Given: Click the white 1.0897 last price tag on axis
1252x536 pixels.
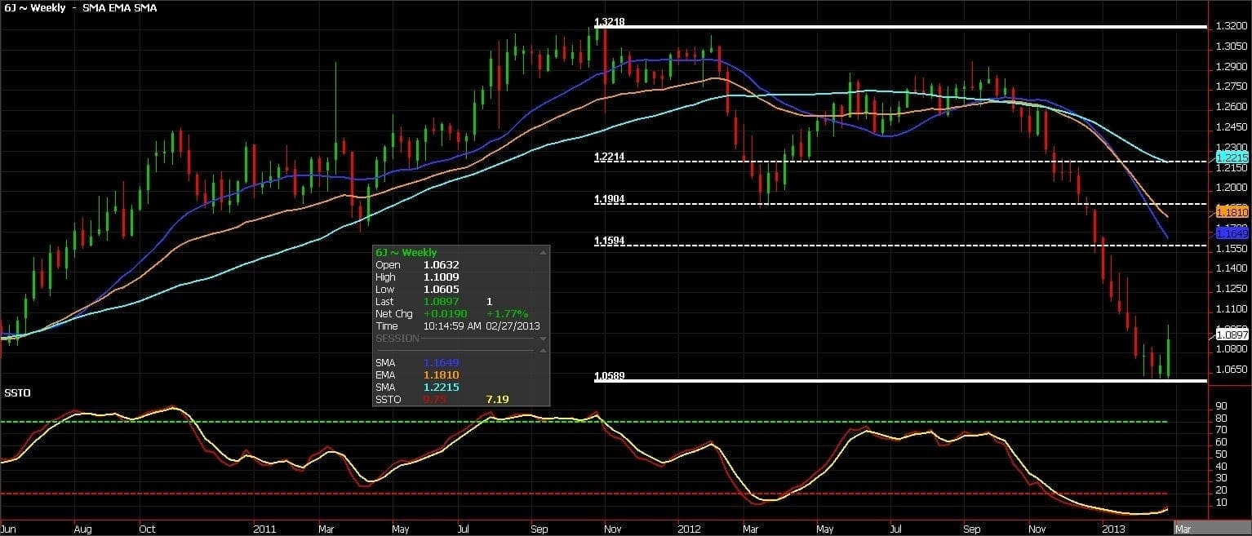Looking at the screenshot, I should [x=1232, y=334].
